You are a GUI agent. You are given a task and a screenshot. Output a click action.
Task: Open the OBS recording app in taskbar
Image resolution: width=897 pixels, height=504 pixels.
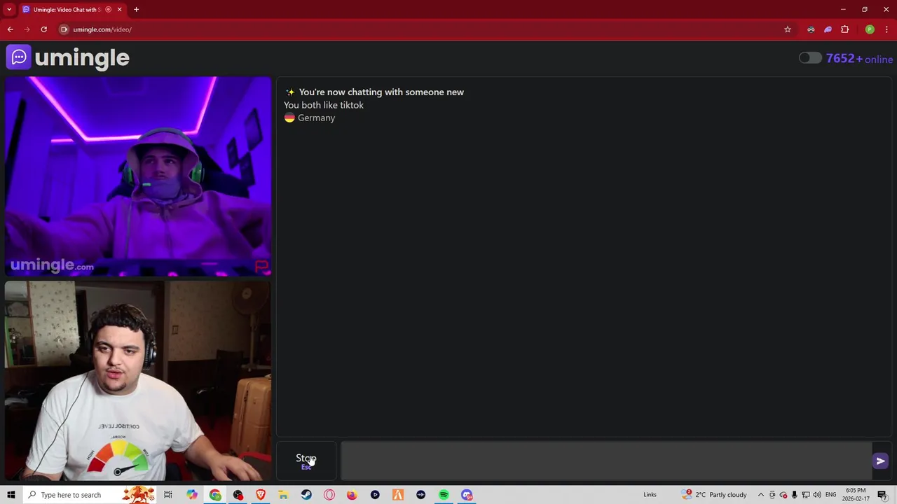click(238, 495)
